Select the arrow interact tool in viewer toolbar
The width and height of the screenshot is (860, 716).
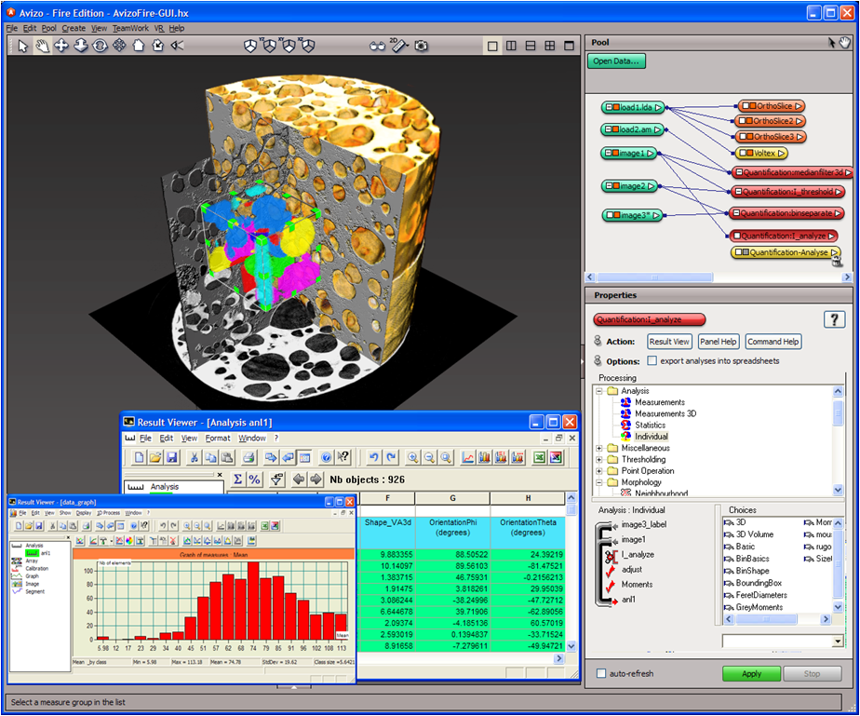(23, 46)
